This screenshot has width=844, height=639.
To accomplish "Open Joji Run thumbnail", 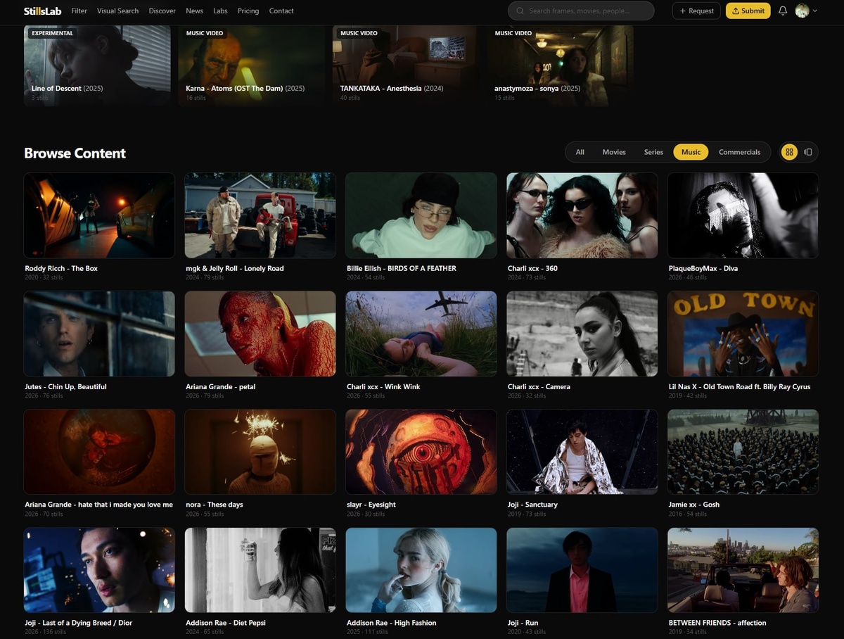I will (582, 570).
